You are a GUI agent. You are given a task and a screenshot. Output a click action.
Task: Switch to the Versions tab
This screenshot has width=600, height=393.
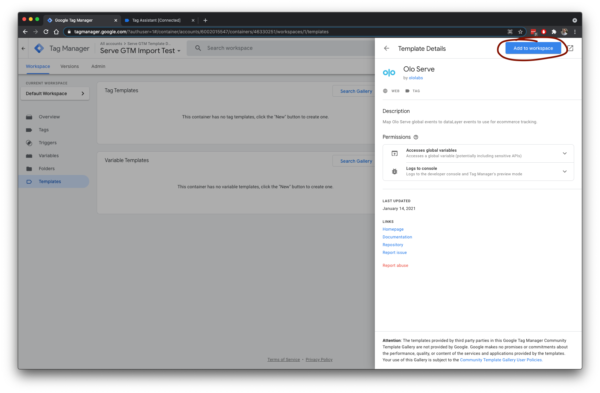[x=70, y=66]
